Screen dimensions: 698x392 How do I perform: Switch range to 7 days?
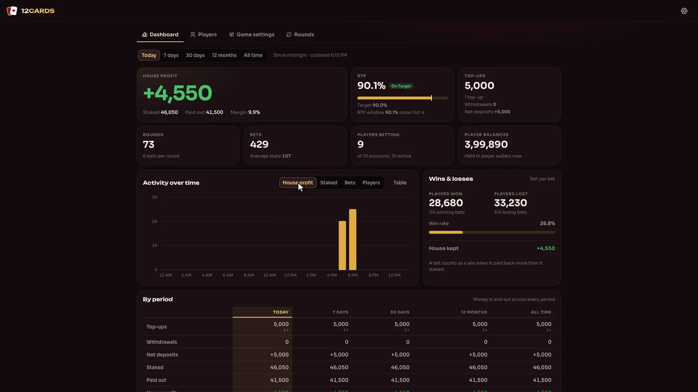click(171, 55)
